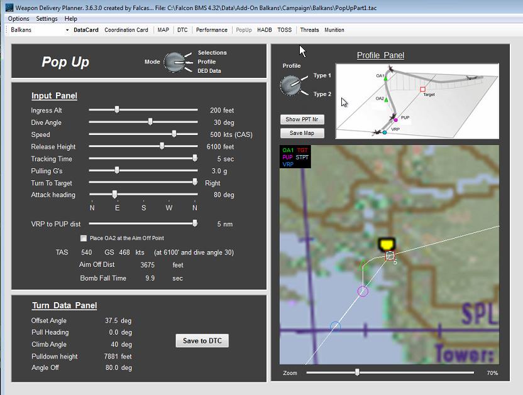Click the map Zoom slider handle

tap(357, 372)
